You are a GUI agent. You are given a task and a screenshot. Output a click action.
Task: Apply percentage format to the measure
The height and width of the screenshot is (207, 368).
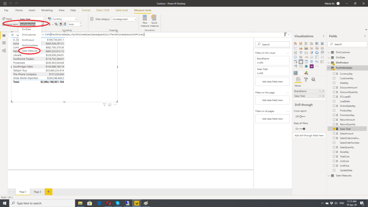[x=56, y=24]
